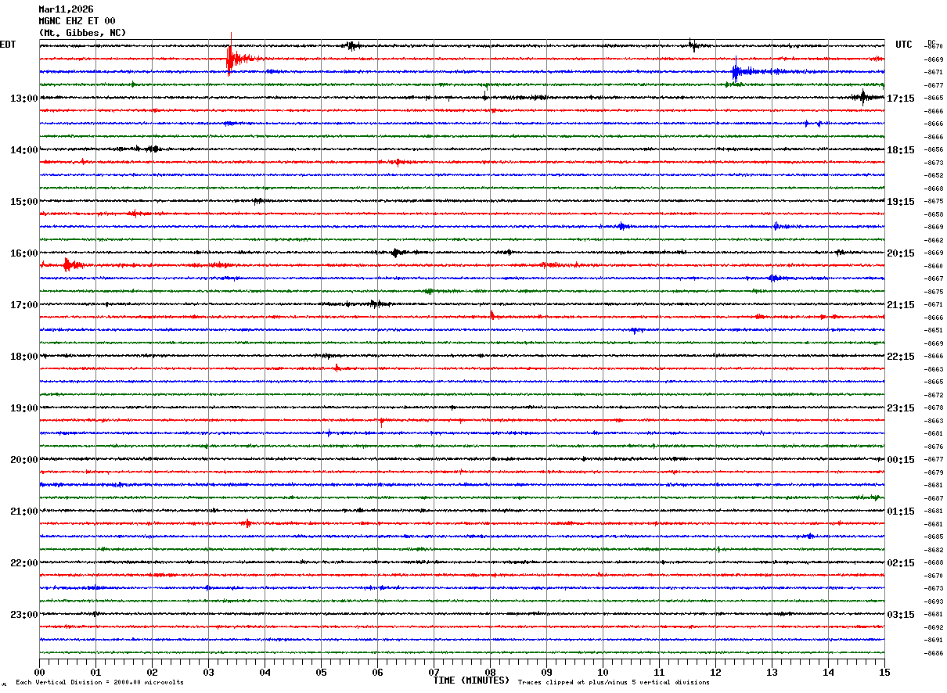Click the TIME (MINUTES) axis title
This screenshot has width=947, height=693.
click(x=471, y=680)
